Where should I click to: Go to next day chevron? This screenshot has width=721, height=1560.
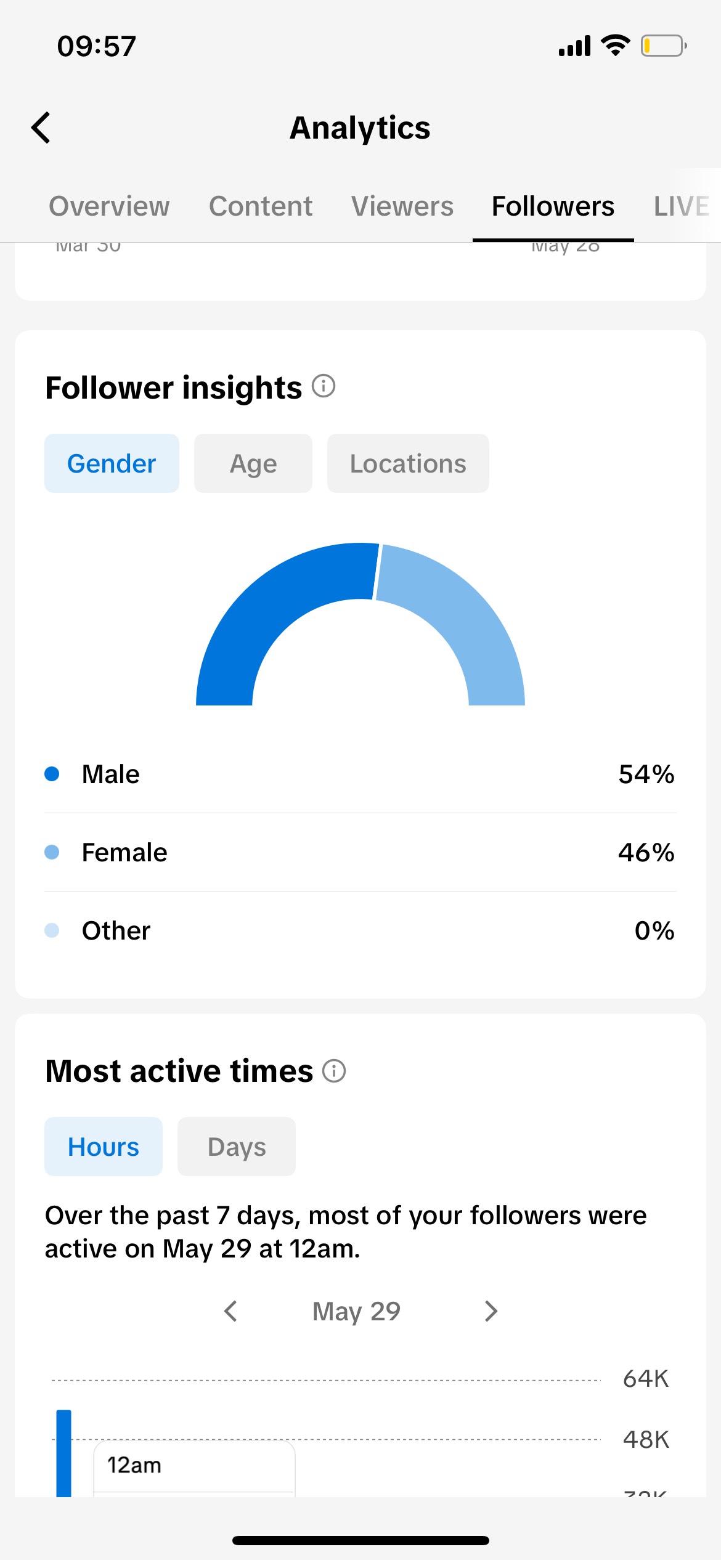click(491, 1311)
